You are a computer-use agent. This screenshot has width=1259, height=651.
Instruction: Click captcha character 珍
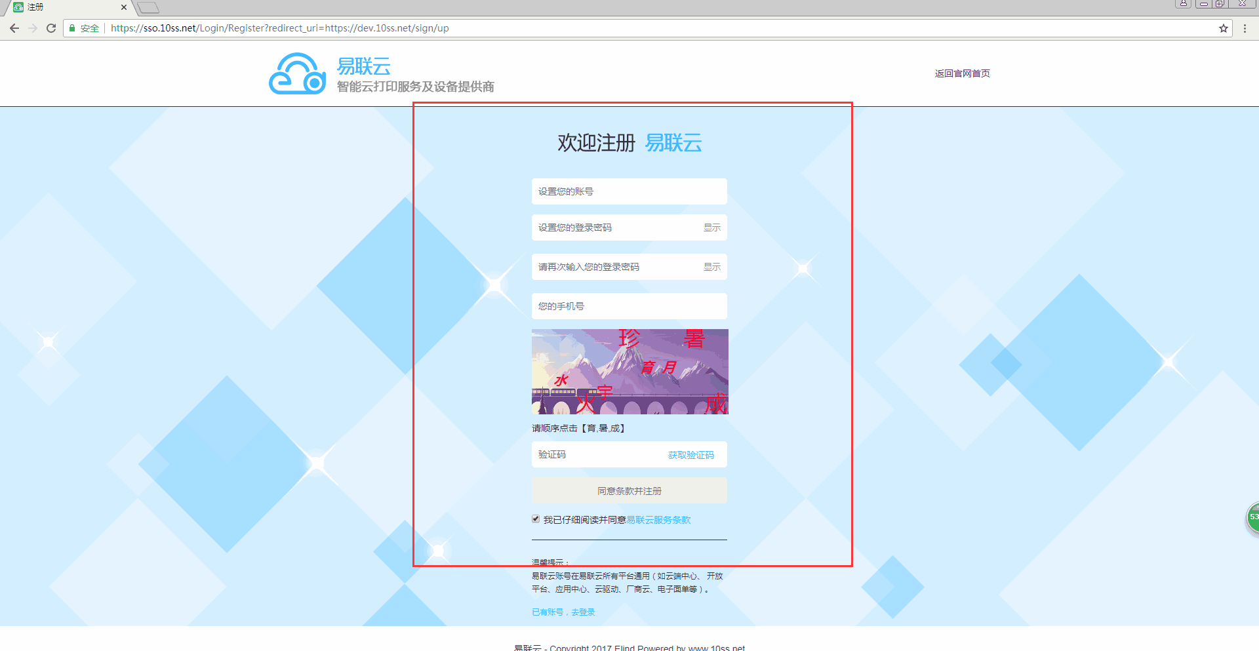(629, 338)
